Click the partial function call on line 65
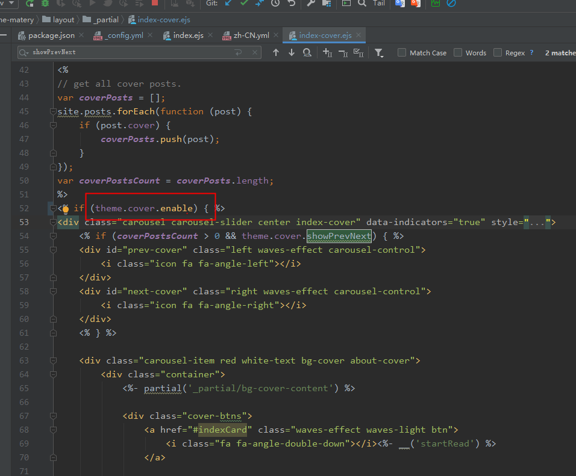 pos(163,388)
